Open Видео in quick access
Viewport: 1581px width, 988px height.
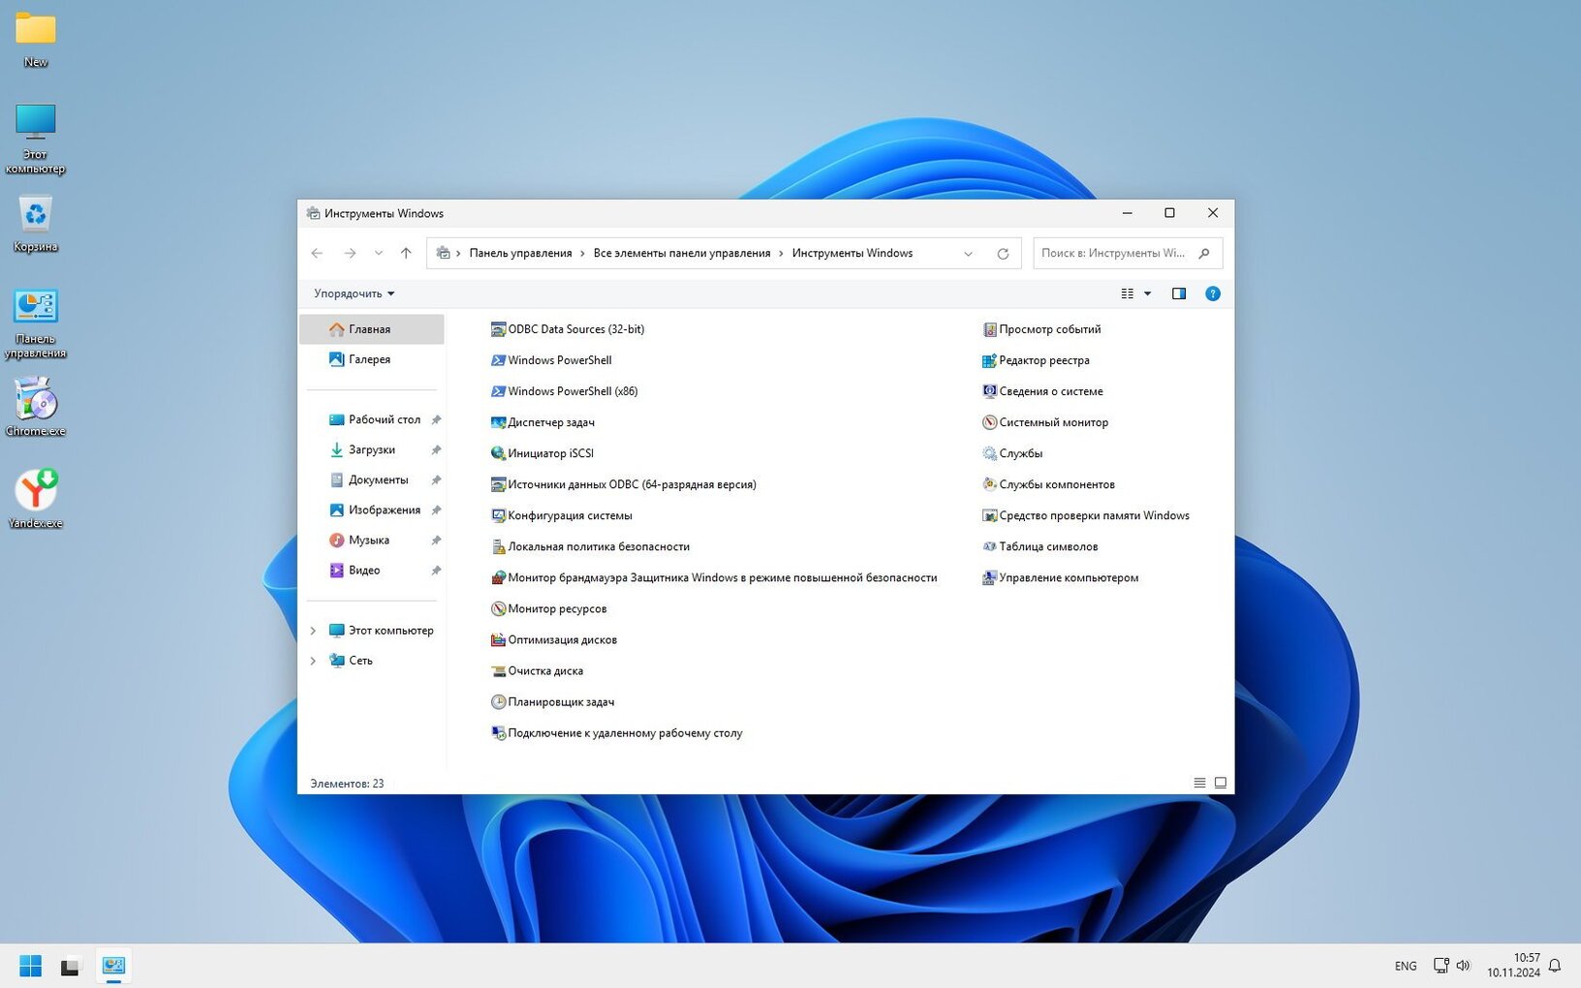click(x=372, y=570)
